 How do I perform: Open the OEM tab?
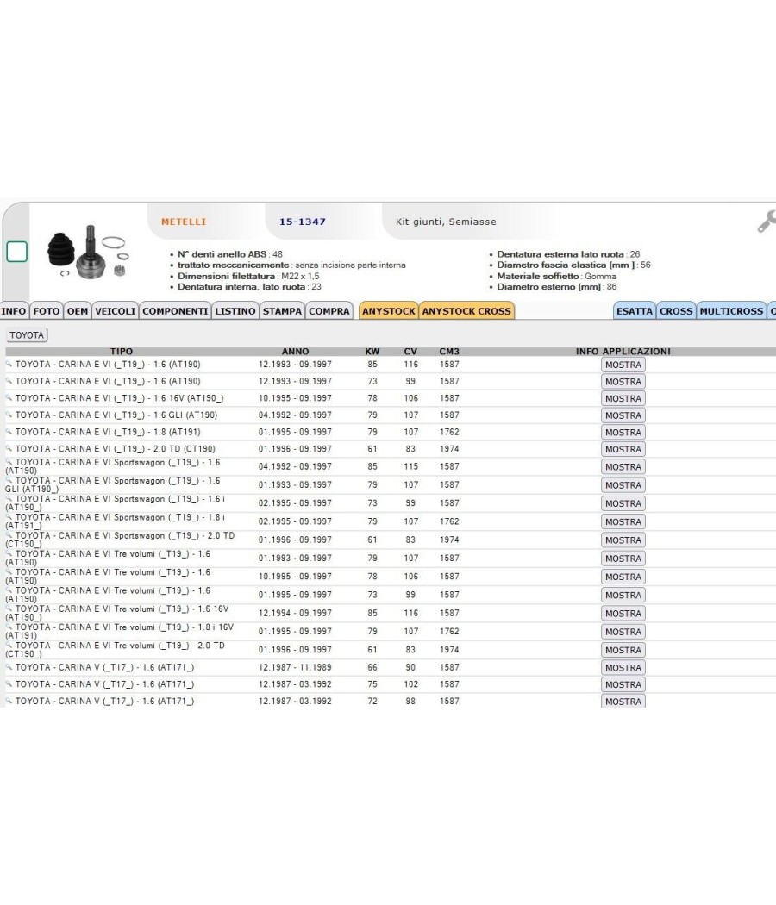click(x=78, y=311)
